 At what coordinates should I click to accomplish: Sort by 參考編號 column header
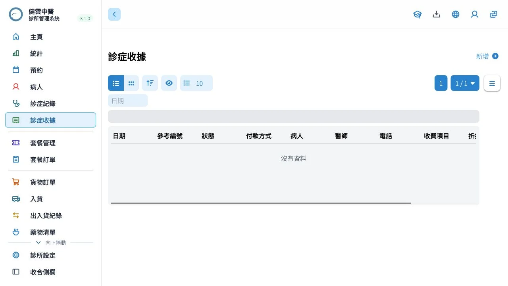click(170, 136)
